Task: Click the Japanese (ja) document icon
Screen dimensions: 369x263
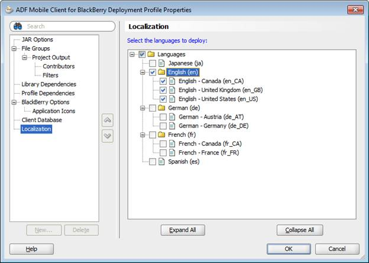Action: [161, 63]
